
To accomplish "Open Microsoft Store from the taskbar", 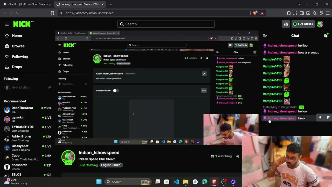I will pyautogui.click(x=167, y=182).
